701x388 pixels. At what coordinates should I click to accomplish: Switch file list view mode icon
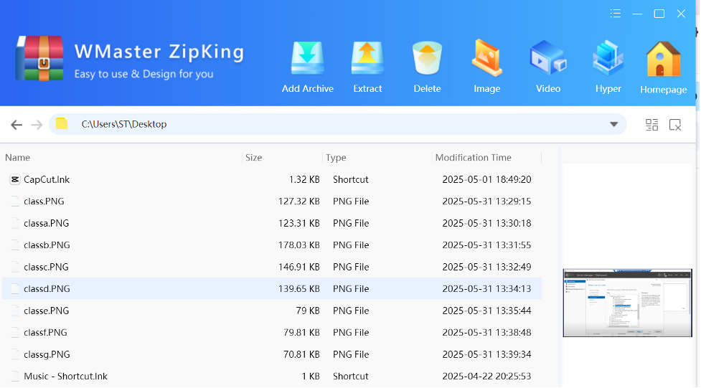(x=651, y=125)
